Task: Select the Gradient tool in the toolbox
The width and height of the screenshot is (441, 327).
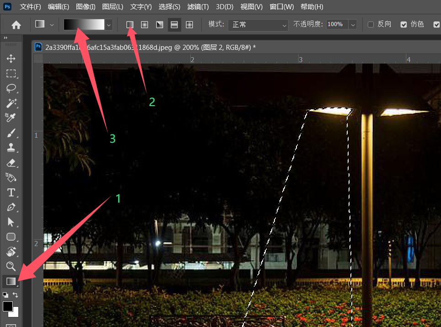Action: click(x=11, y=281)
